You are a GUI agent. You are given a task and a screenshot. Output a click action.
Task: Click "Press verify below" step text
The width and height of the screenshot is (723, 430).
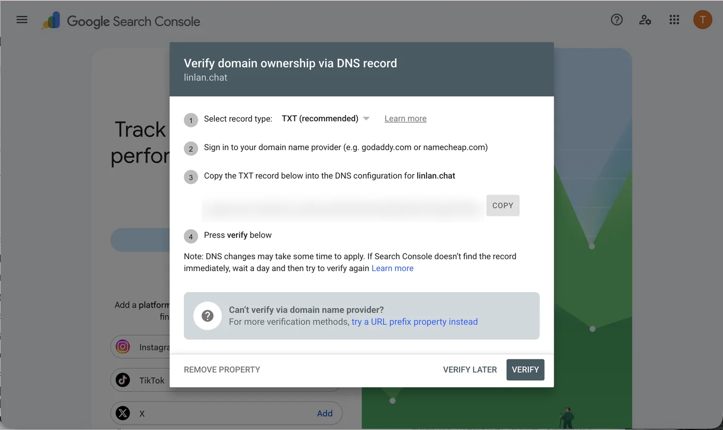(x=238, y=235)
